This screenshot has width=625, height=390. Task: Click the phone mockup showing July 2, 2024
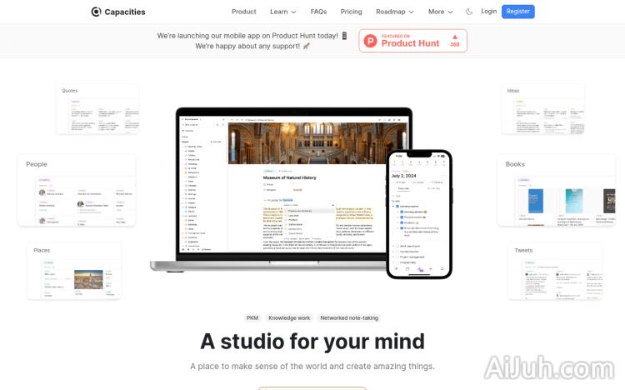click(x=419, y=214)
